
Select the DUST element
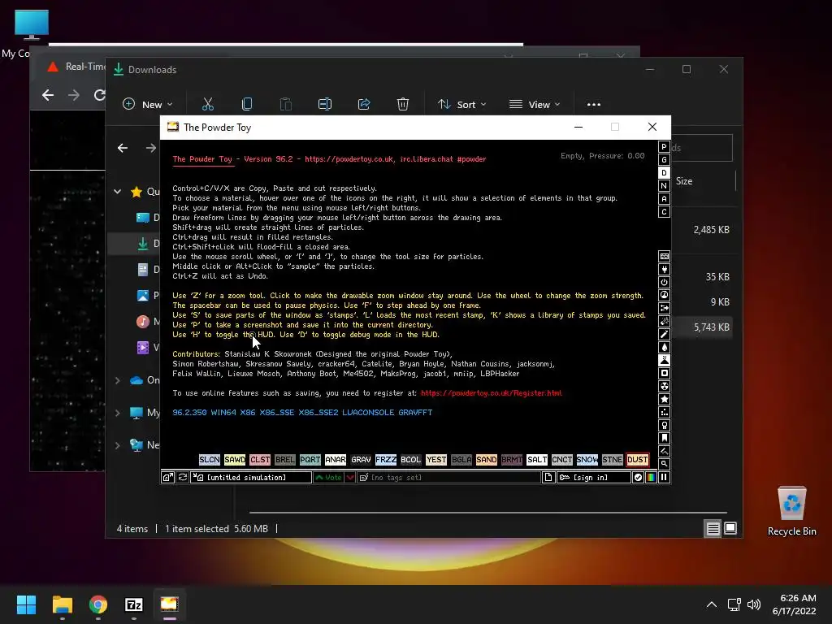coord(637,460)
